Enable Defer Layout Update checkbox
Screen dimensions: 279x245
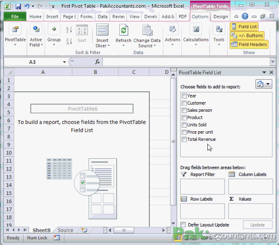pyautogui.click(x=183, y=225)
